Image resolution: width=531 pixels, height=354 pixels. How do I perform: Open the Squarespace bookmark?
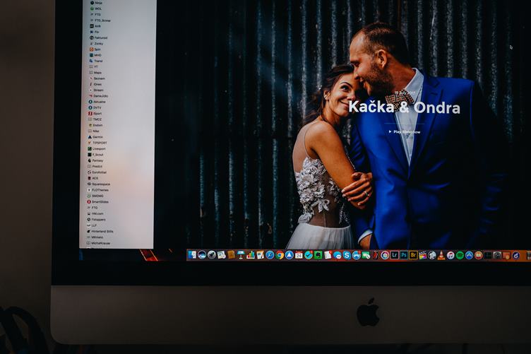pos(101,184)
